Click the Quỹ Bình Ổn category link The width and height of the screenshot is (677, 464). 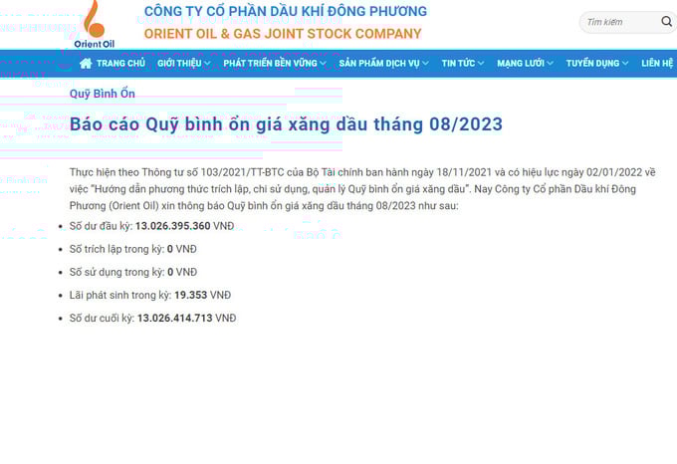click(102, 94)
